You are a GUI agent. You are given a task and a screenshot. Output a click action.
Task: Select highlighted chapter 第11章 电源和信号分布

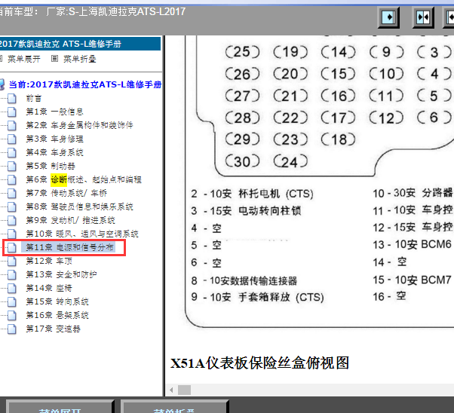[69, 247]
